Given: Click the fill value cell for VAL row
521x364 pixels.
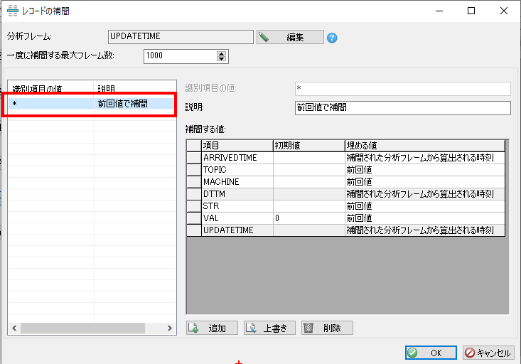Looking at the screenshot, I should point(424,218).
